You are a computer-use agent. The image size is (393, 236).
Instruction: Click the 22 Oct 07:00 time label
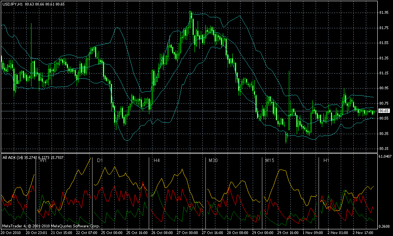coord(87,233)
